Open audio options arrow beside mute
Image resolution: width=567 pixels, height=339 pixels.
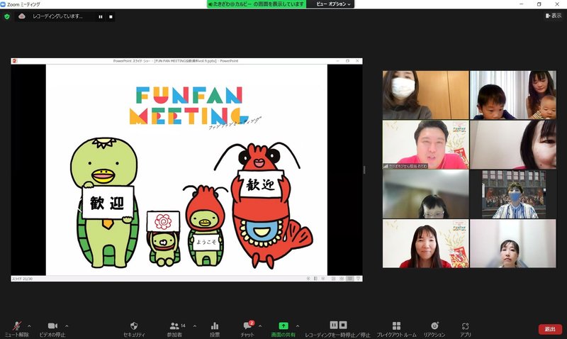29,326
